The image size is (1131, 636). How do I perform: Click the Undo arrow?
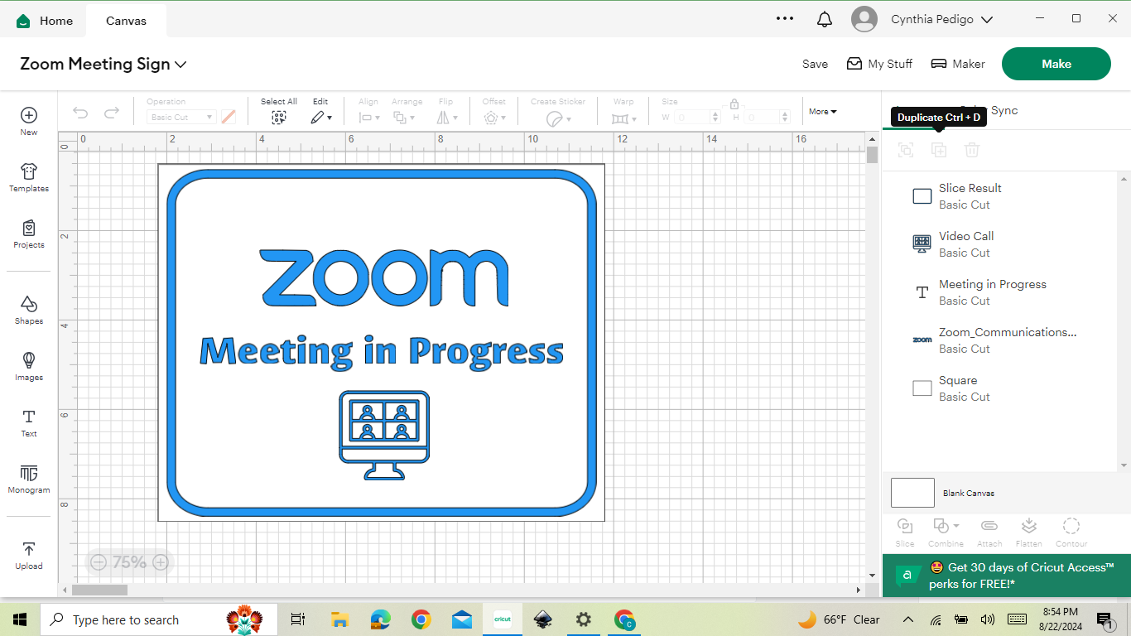pyautogui.click(x=80, y=113)
